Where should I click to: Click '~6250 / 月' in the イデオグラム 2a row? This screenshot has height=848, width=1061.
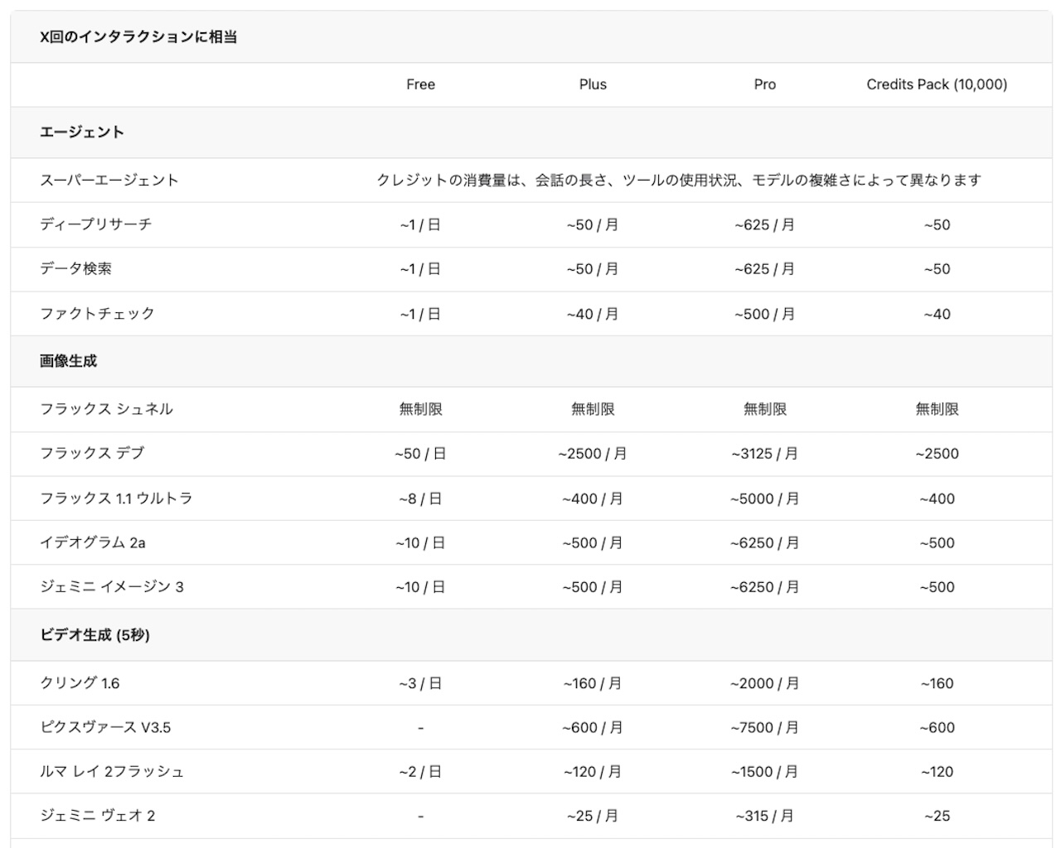pyautogui.click(x=765, y=543)
